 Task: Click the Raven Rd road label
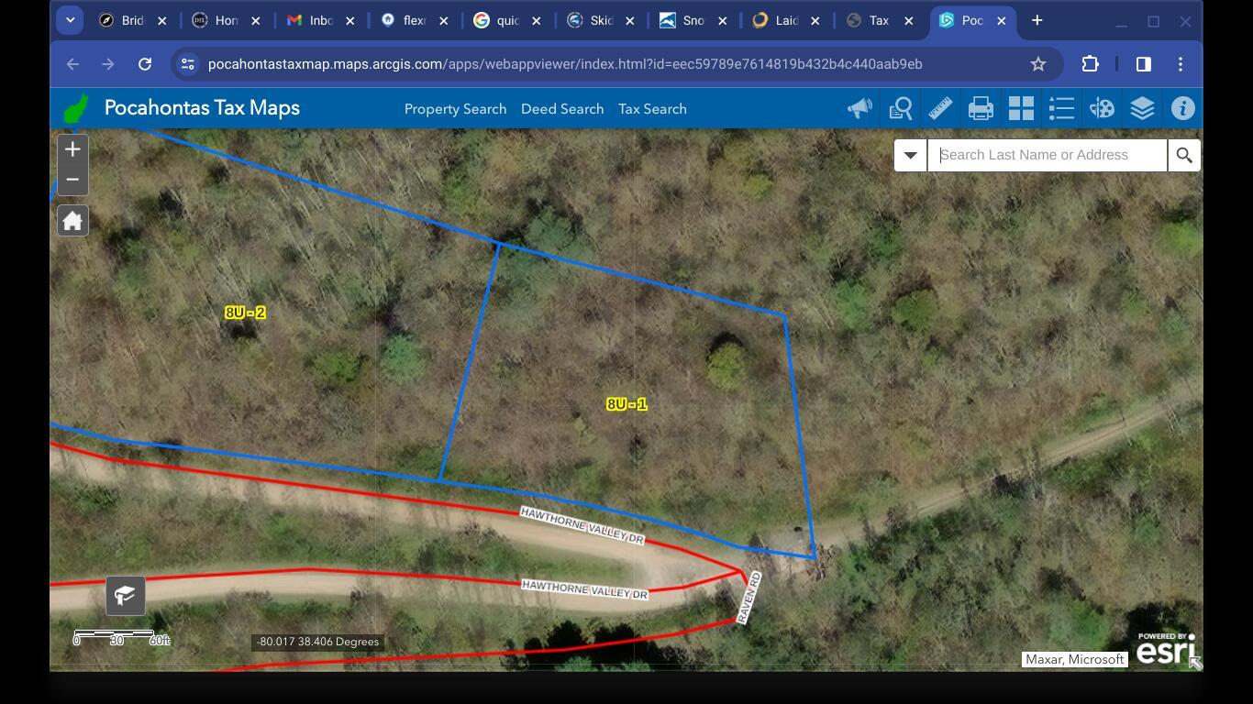pyautogui.click(x=748, y=598)
